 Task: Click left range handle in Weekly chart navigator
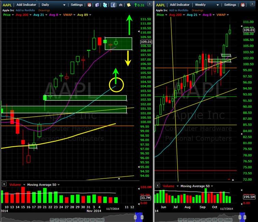[x=240, y=217]
